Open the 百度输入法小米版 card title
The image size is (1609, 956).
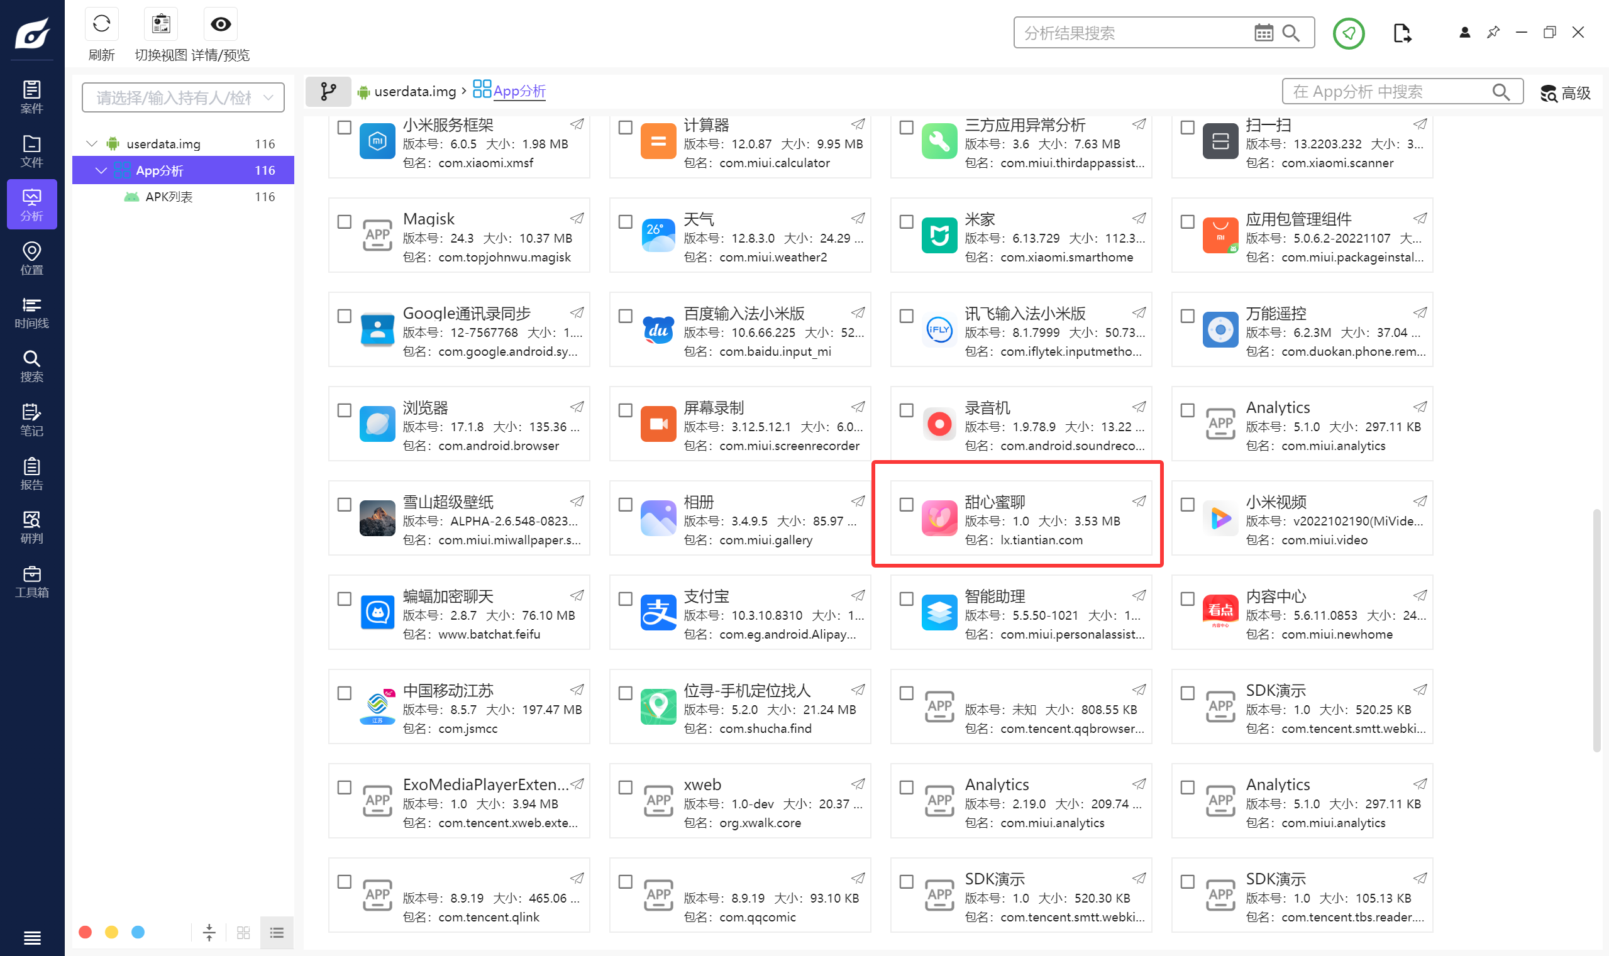click(x=744, y=313)
